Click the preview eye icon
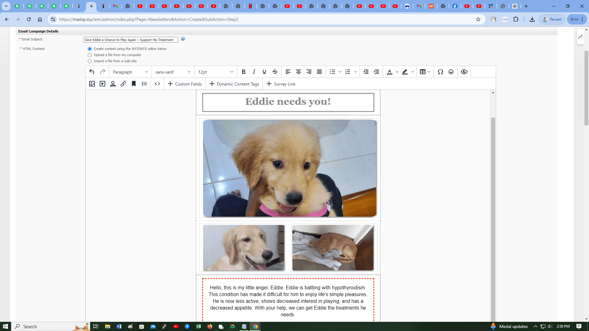The width and height of the screenshot is (589, 331). [x=464, y=72]
